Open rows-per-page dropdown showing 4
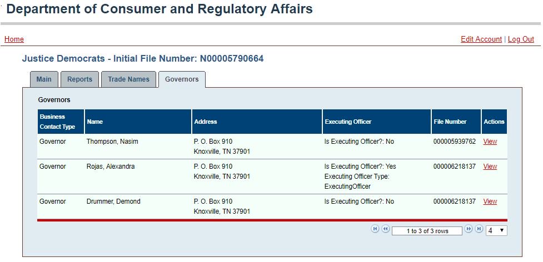 (x=496, y=230)
